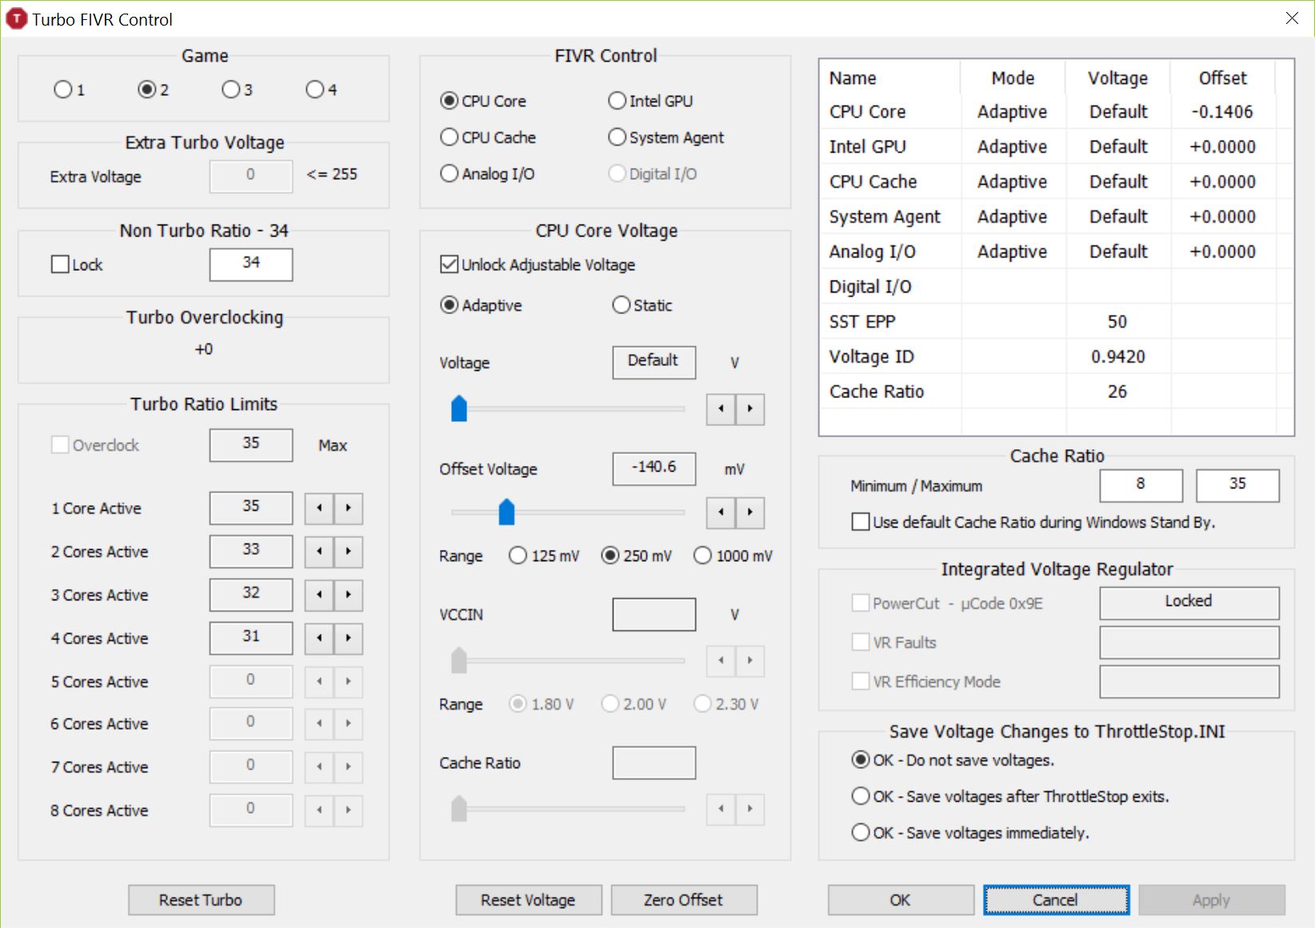Image resolution: width=1315 pixels, height=928 pixels.
Task: Increase 3 Cores Active ratio with right arrow
Action: [348, 595]
